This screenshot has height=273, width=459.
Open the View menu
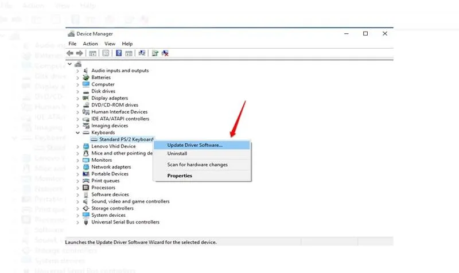[110, 44]
